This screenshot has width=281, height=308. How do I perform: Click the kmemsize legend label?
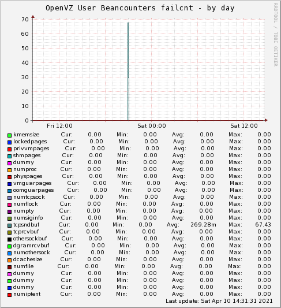coord(27,135)
